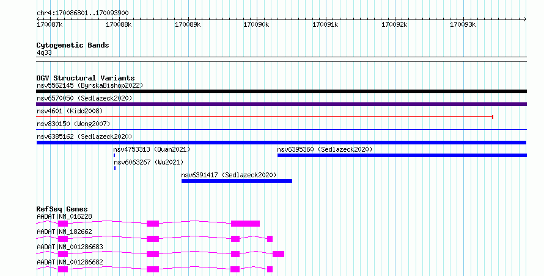
Task: Click the 170093k ruler tick label
Action: 463,25
